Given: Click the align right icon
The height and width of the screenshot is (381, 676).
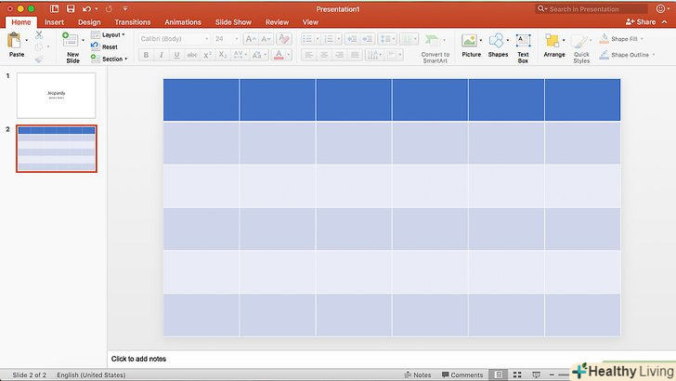Looking at the screenshot, I should point(339,55).
